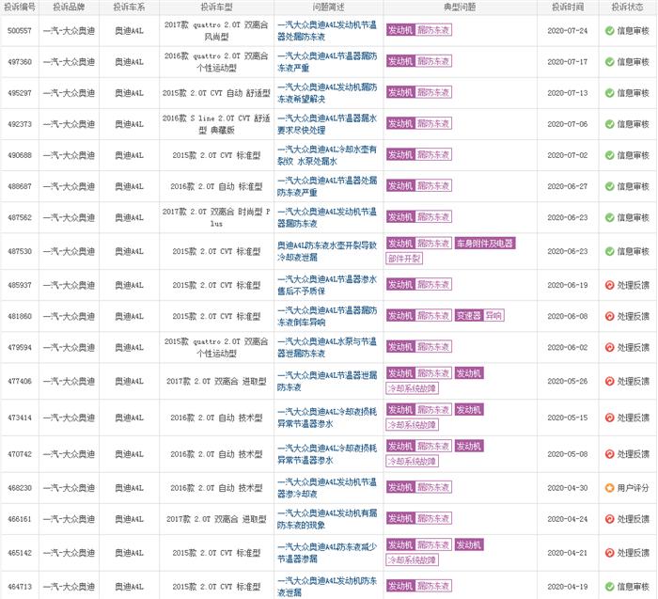
Task: Click 冷却系统故障 tag in row 477406
Action: pyautogui.click(x=412, y=388)
